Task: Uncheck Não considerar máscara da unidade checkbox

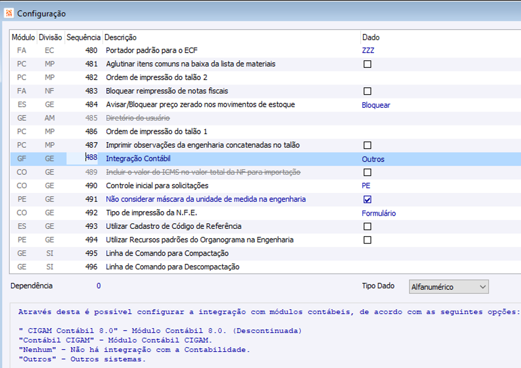Action: (367, 199)
